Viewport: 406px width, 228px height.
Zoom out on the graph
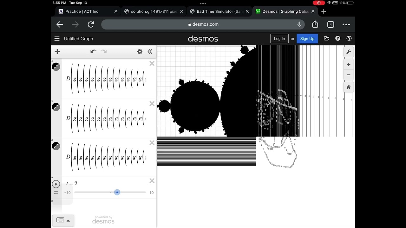click(x=349, y=75)
